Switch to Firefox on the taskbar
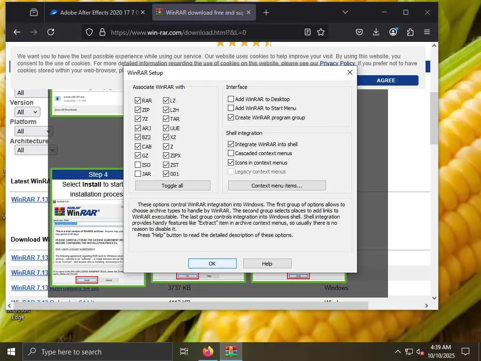Image resolution: width=481 pixels, height=361 pixels. [x=208, y=352]
